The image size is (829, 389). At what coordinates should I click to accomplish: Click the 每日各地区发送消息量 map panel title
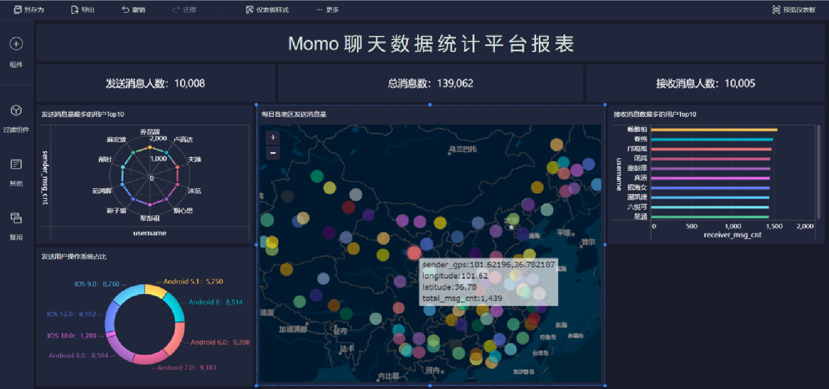point(294,114)
